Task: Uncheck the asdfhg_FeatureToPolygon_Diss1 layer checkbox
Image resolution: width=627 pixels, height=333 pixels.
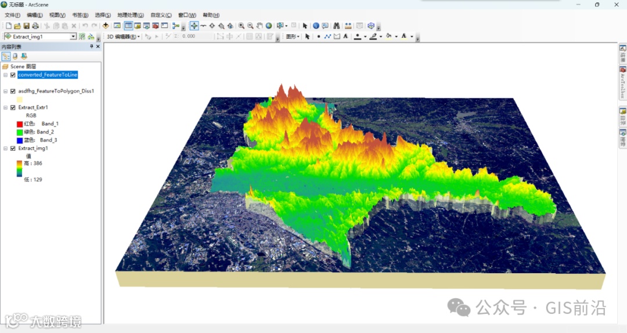Action: [x=13, y=91]
